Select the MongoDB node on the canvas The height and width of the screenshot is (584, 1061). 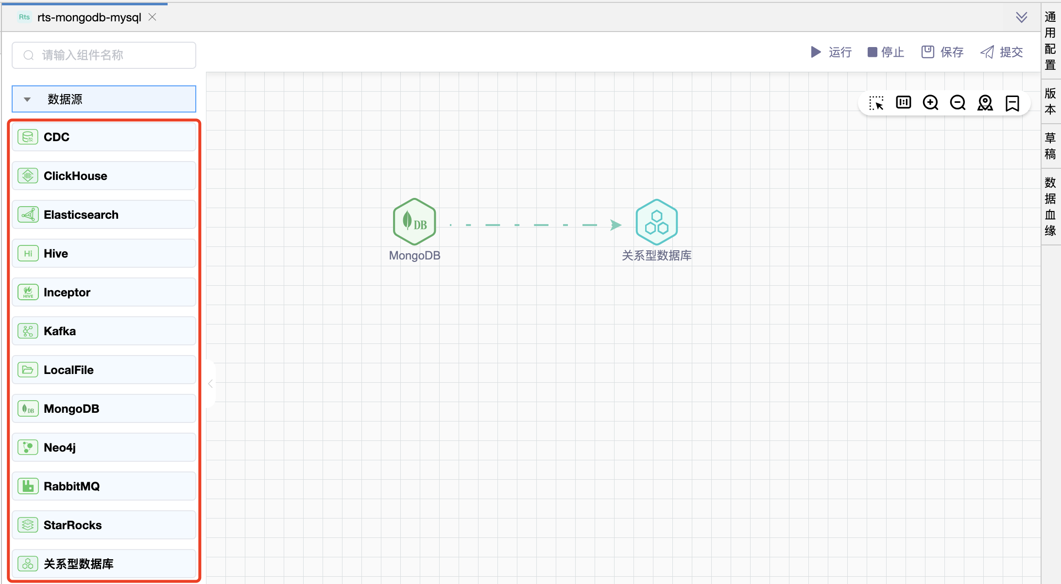(414, 222)
